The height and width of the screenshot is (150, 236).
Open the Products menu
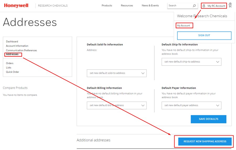[x=107, y=5]
